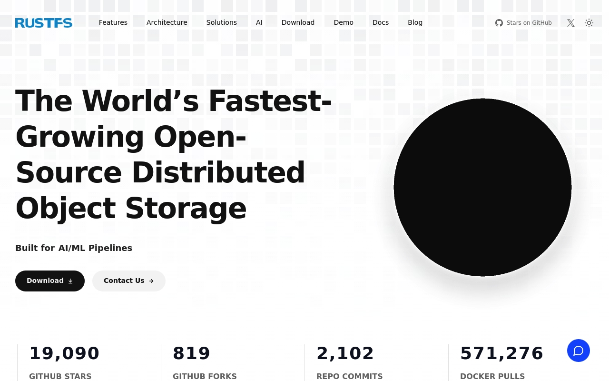Open the chat support bubble
Screen dimensions: 609x381
click(579, 351)
